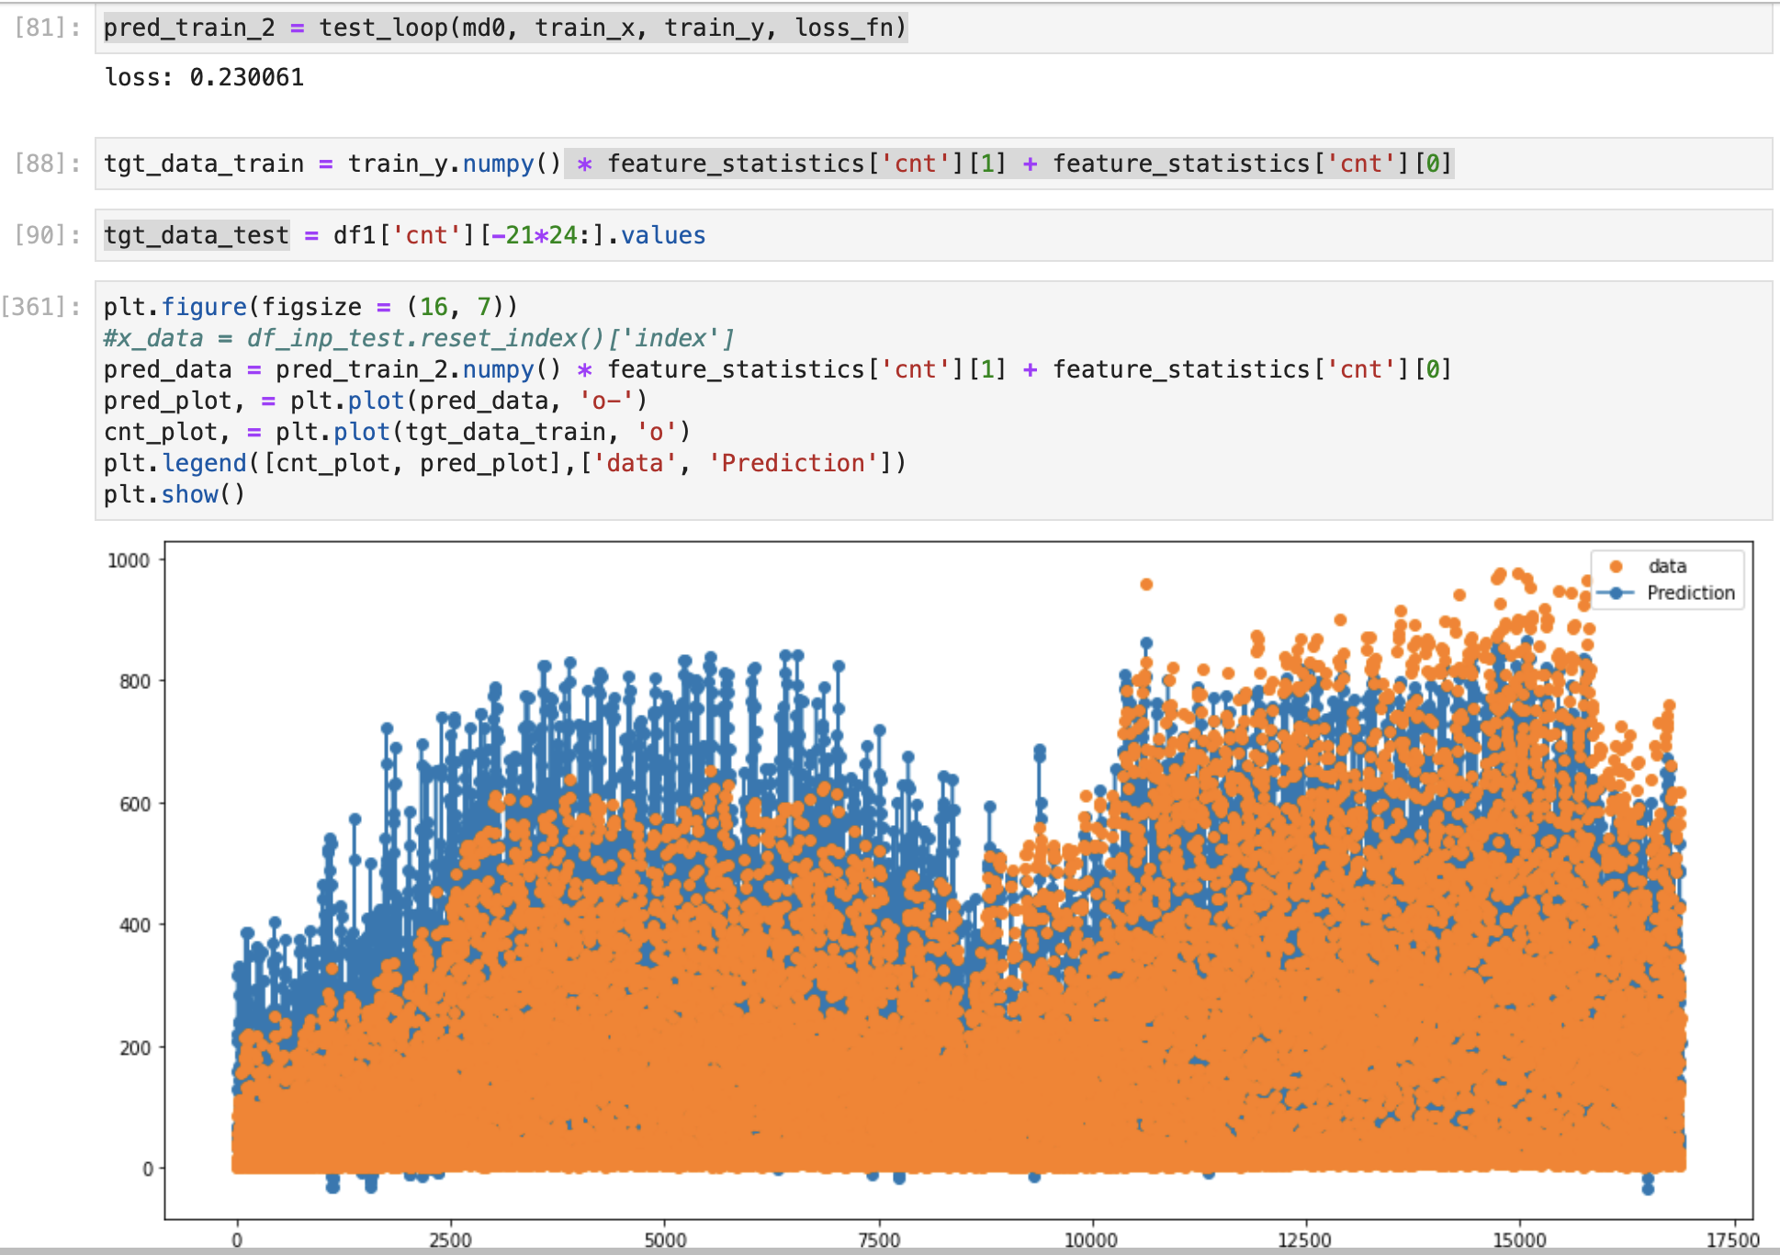Click the commented #x_data line
This screenshot has height=1255, width=1780.
click(419, 338)
